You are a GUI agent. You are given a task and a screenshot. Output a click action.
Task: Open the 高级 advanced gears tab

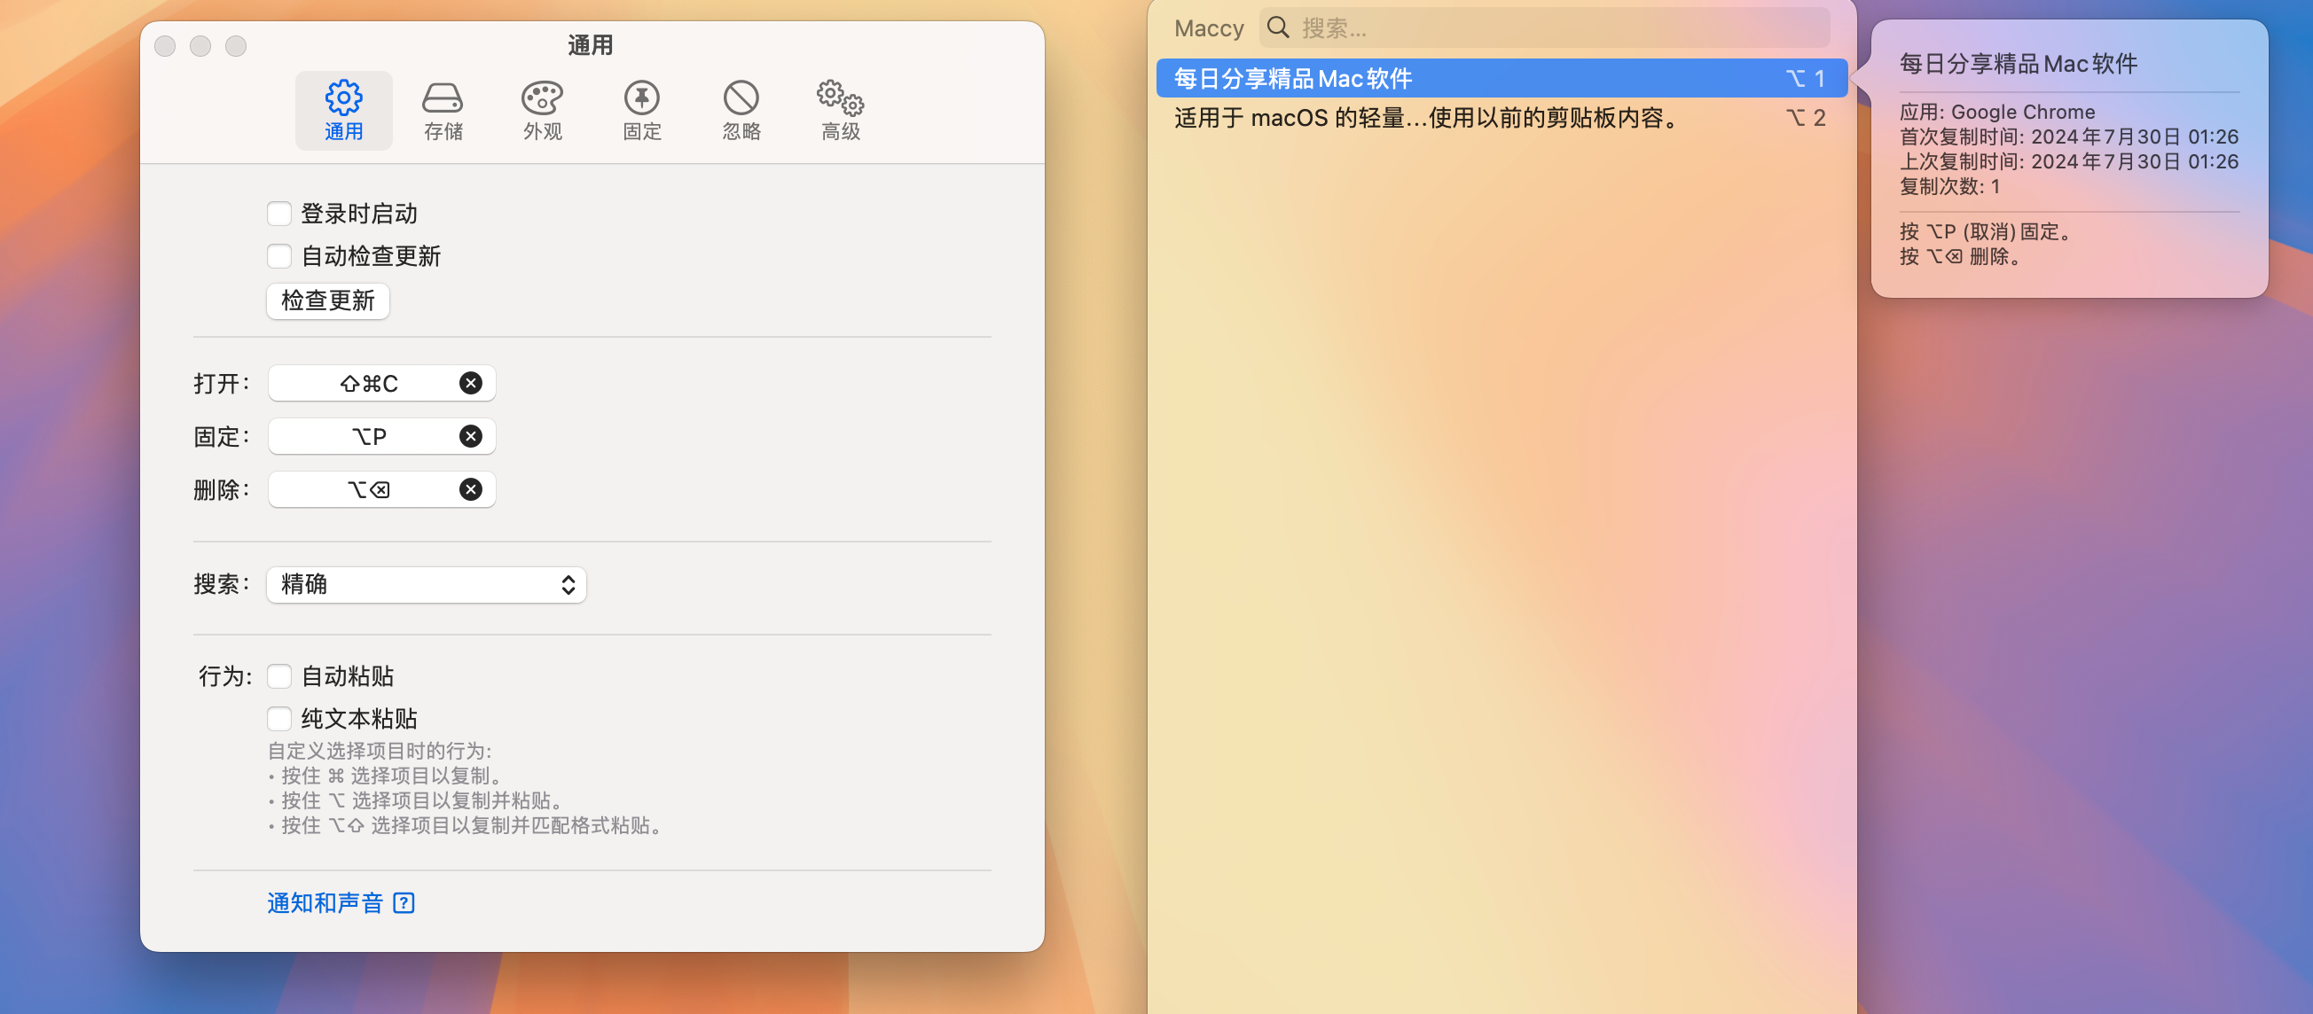click(x=841, y=110)
